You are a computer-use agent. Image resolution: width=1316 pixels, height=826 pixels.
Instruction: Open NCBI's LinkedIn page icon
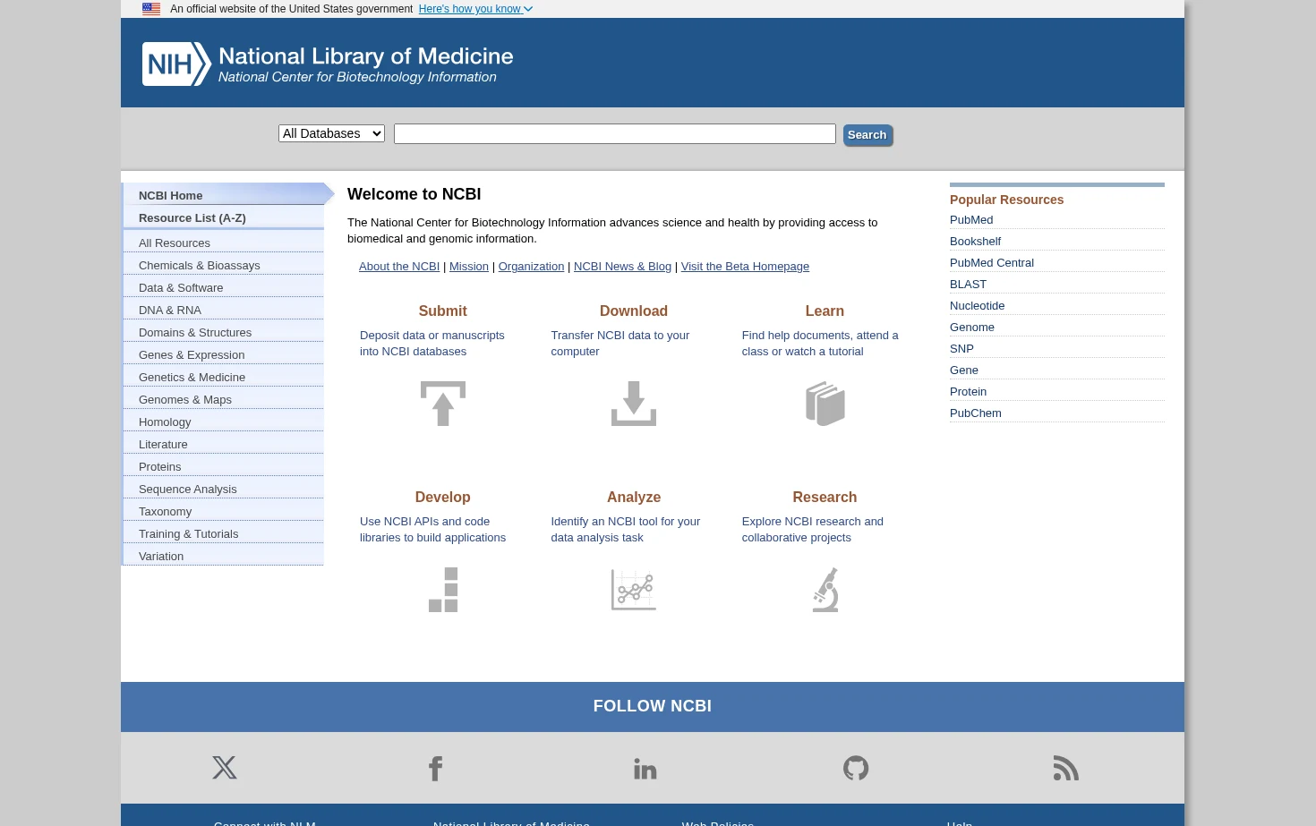coord(645,768)
